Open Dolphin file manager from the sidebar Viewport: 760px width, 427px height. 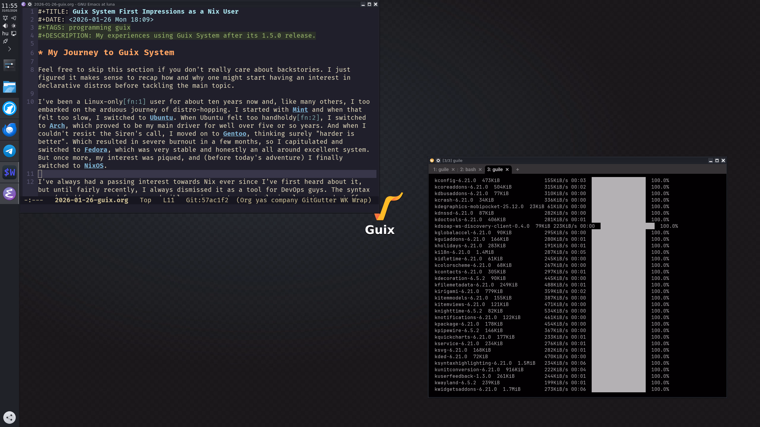[9, 87]
